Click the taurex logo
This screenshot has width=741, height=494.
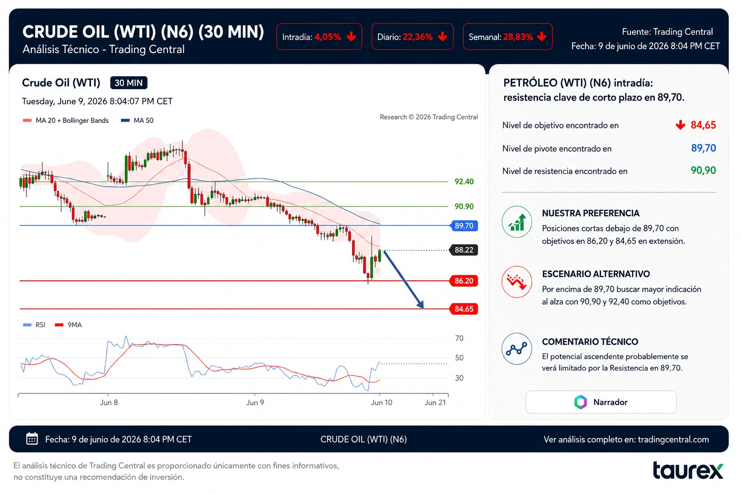688,470
